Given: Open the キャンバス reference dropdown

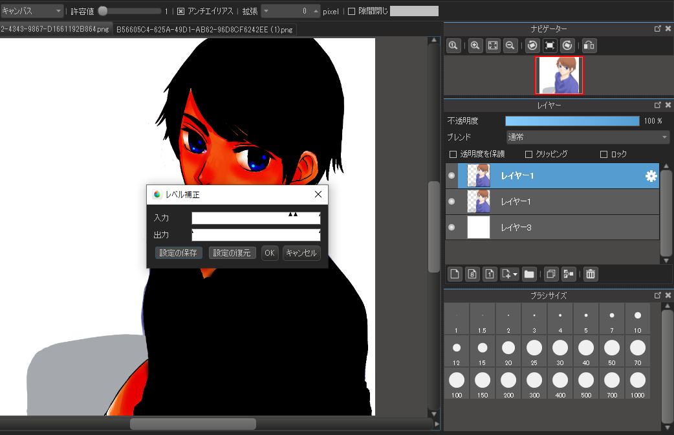Looking at the screenshot, I should (32, 11).
